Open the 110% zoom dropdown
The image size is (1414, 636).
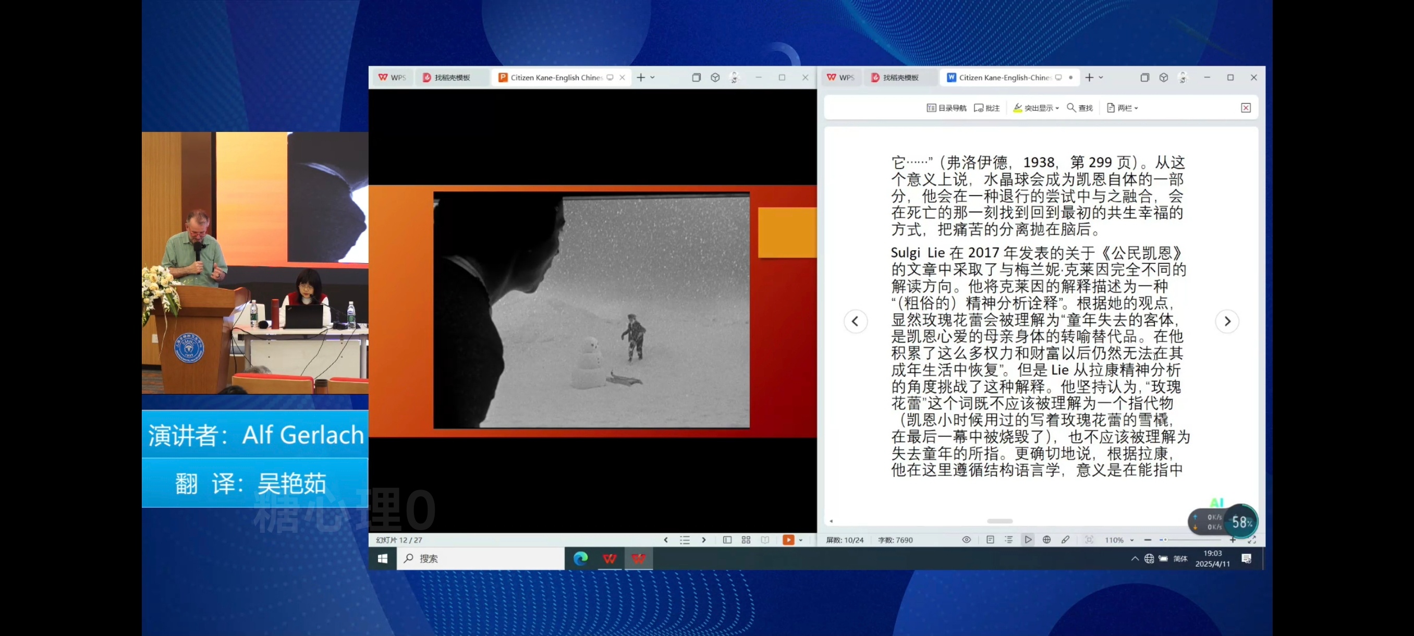[1119, 540]
